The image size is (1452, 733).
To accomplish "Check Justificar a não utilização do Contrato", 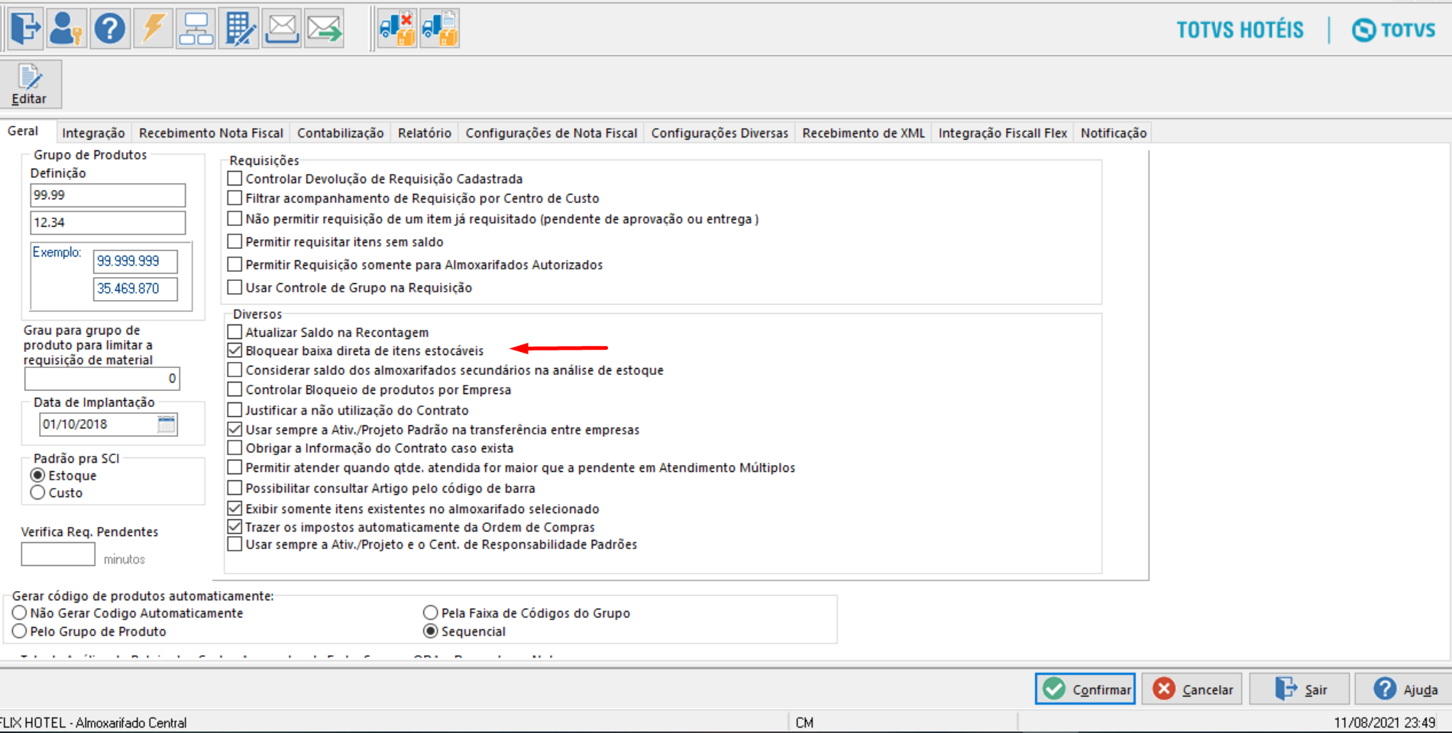I will [x=235, y=410].
